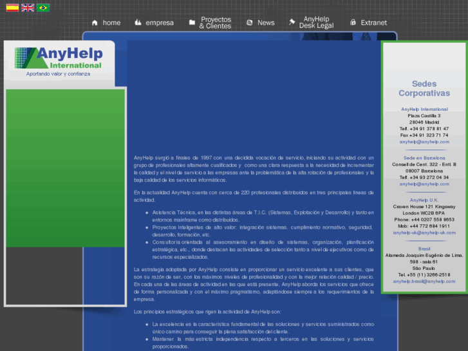Click the Plaza Castilla 3 address line

click(x=424, y=116)
